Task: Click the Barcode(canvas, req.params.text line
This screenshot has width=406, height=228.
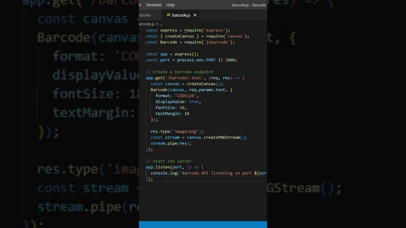Action: click(191, 90)
